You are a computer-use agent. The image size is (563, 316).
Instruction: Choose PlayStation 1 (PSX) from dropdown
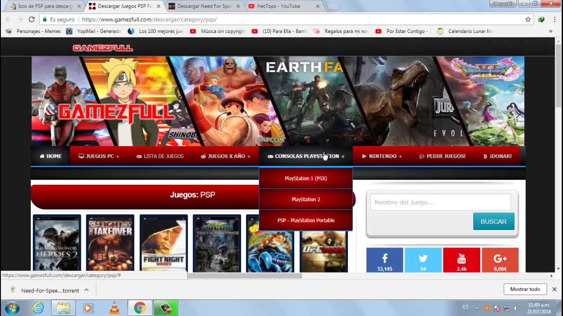point(306,178)
